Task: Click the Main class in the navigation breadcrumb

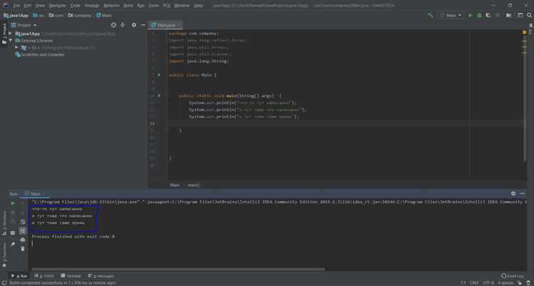Action: click(x=104, y=16)
